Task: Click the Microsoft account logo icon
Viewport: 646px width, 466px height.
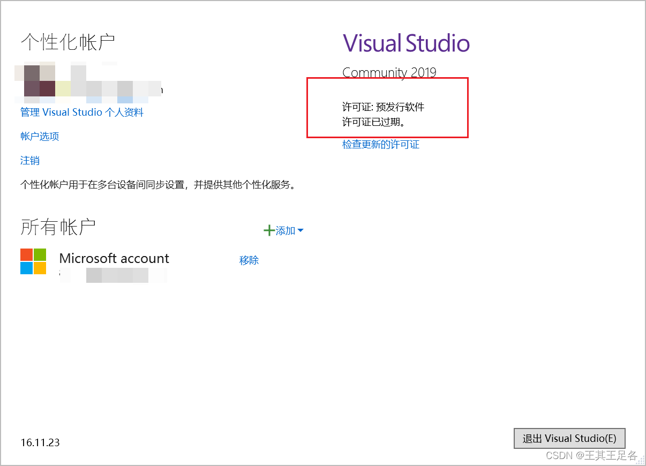Action: pos(33,261)
